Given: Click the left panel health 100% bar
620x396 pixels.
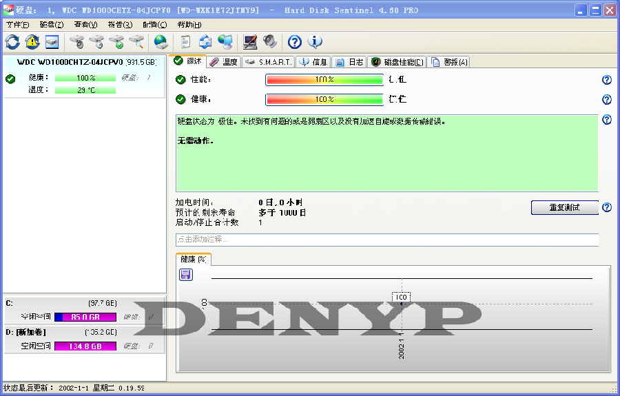Looking at the screenshot, I should click(x=85, y=78).
